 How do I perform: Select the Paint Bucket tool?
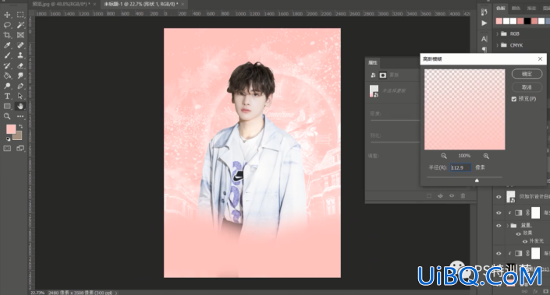pyautogui.click(x=7, y=76)
